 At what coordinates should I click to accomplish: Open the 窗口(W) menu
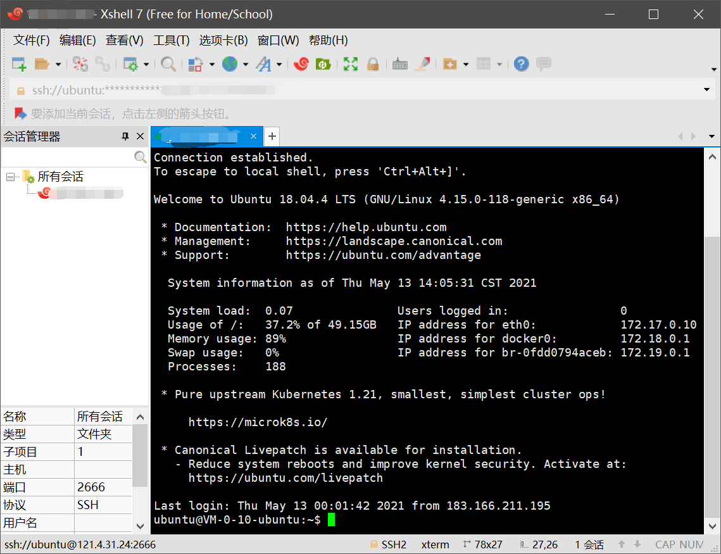[278, 41]
